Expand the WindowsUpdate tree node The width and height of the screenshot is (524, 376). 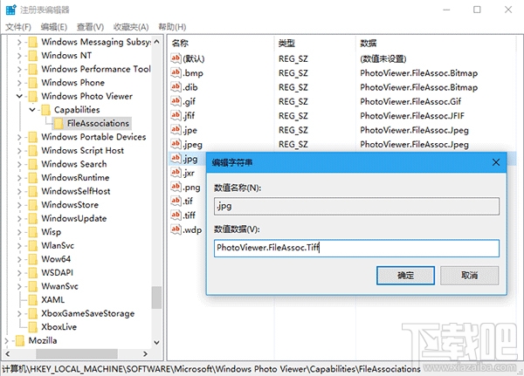19,218
